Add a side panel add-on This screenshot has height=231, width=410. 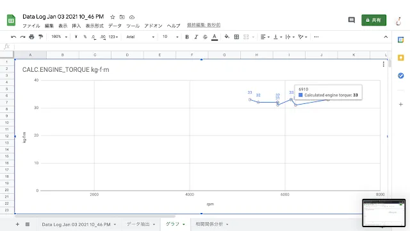click(x=400, y=104)
